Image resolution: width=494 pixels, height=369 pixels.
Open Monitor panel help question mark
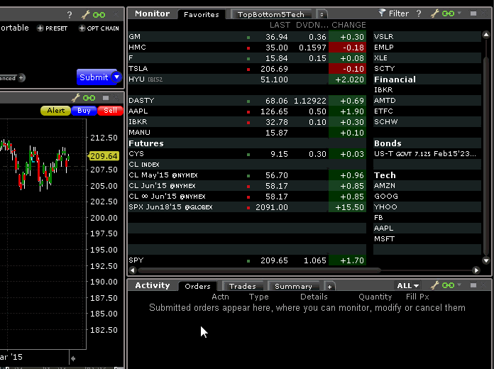pos(419,13)
